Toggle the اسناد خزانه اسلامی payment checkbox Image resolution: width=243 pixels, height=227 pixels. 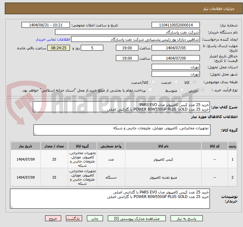pyautogui.click(x=150, y=90)
